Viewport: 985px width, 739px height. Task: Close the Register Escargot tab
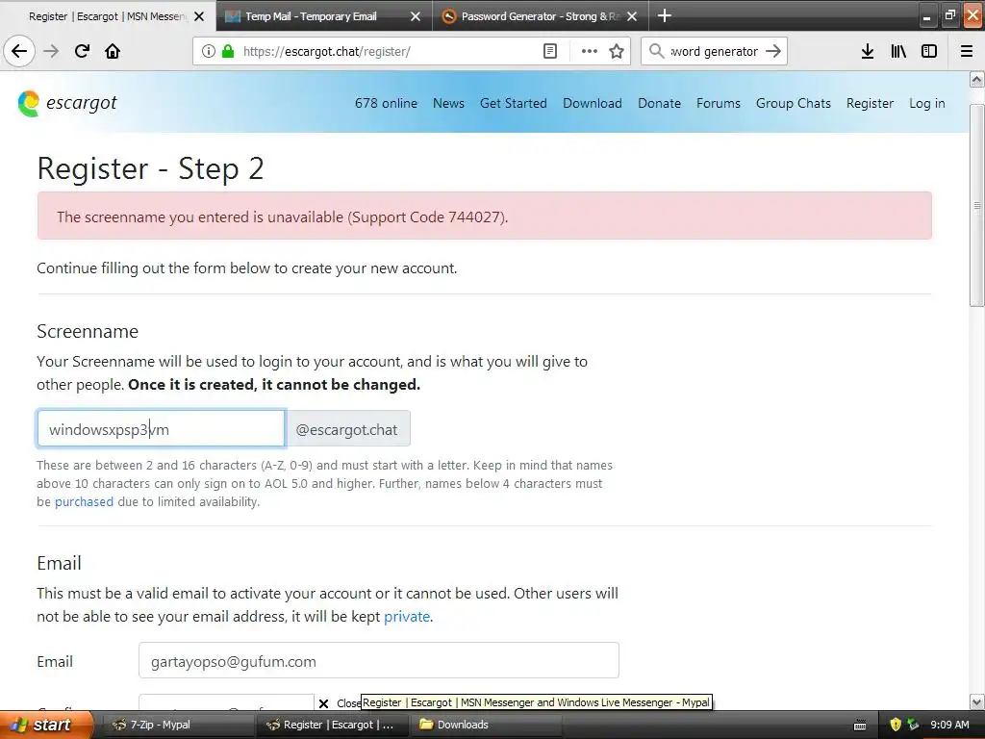click(x=199, y=16)
